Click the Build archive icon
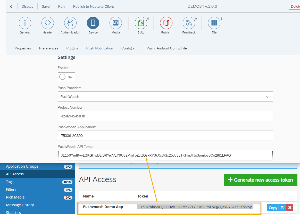Viewport: 300px width, 215px height. [x=141, y=23]
